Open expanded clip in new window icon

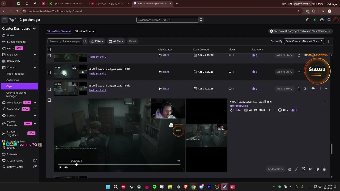pos(304,169)
